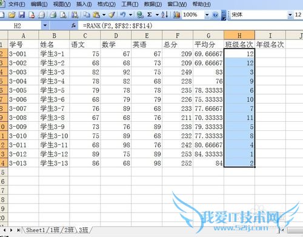Viewport: 303px width, 237px height.
Task: Click the Undo arrow icon
Action: tap(123, 15)
